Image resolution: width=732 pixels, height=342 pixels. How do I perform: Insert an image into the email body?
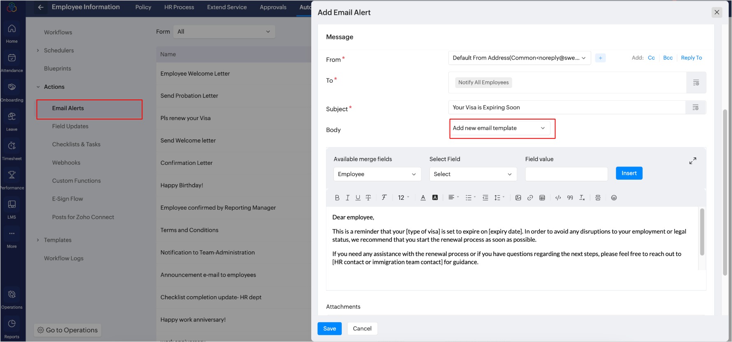tap(518, 198)
